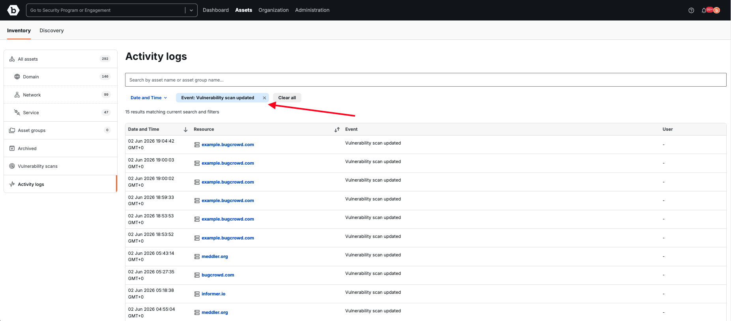Open the bugcrowd.com resource link
Image resolution: width=731 pixels, height=321 pixels.
[218, 275]
